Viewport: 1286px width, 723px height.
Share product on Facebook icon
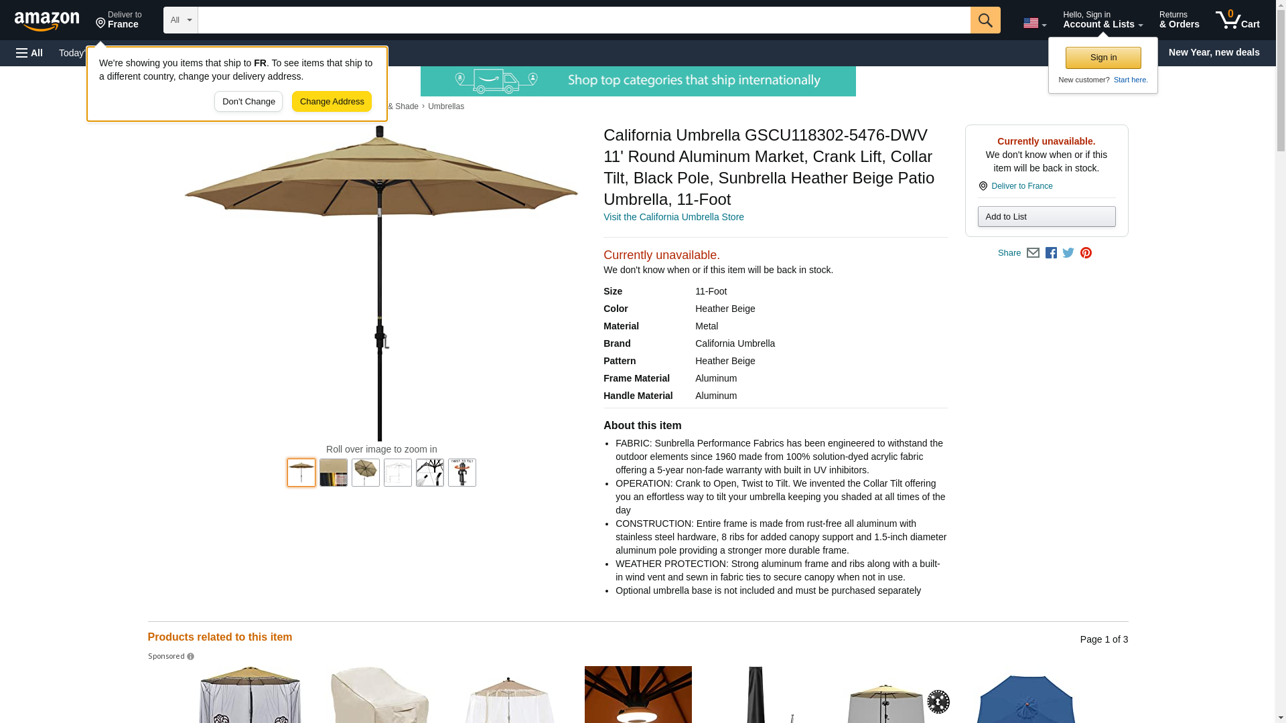[1051, 253]
